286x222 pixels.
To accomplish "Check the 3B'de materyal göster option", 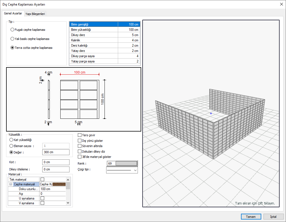I will [x=80, y=157].
